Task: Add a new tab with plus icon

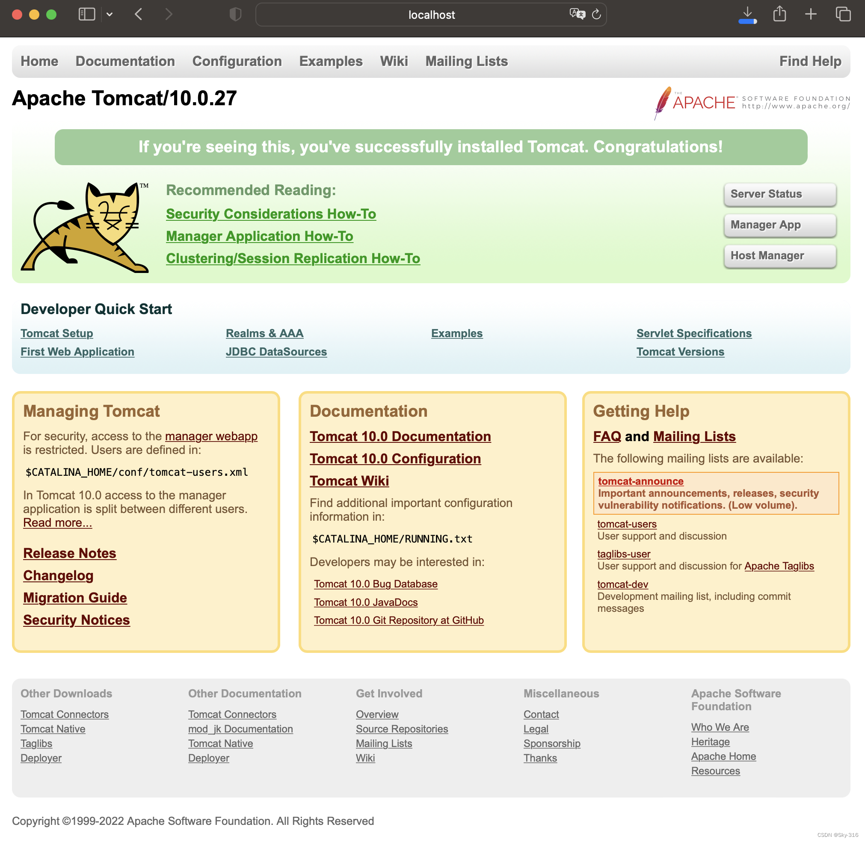Action: coord(811,15)
